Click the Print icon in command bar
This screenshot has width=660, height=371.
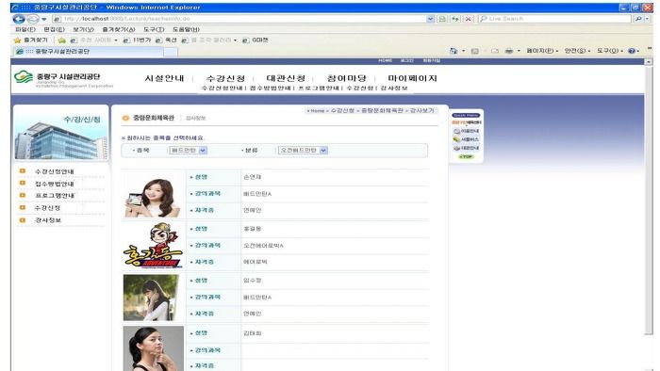pos(509,51)
